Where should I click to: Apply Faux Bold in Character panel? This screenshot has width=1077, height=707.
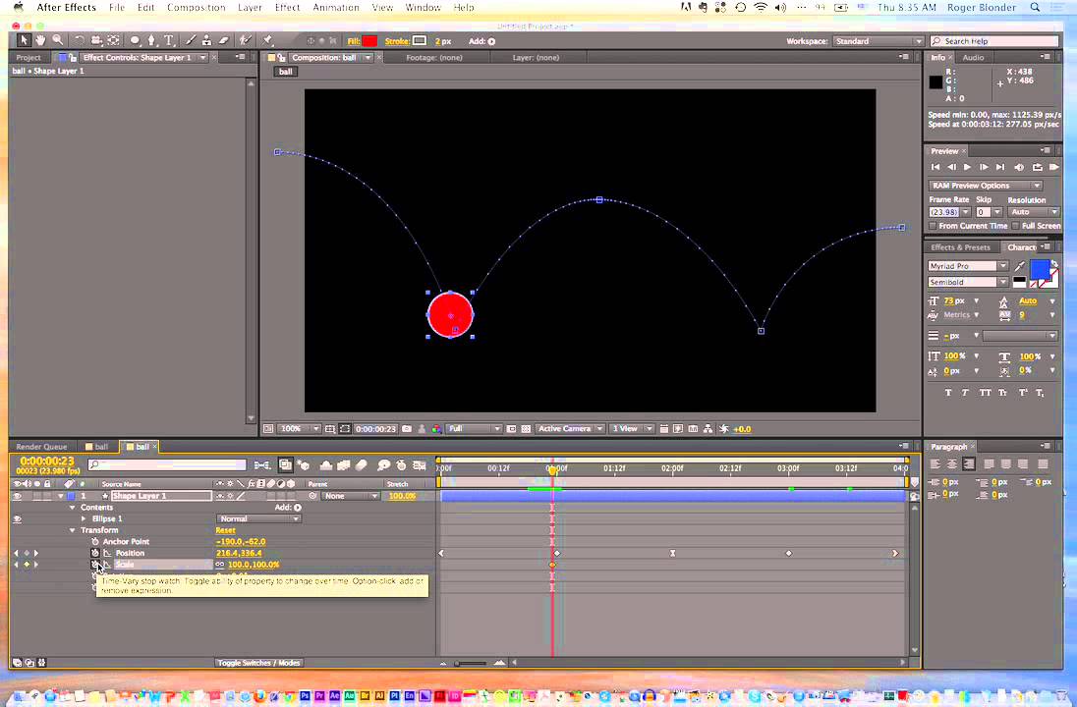(948, 393)
